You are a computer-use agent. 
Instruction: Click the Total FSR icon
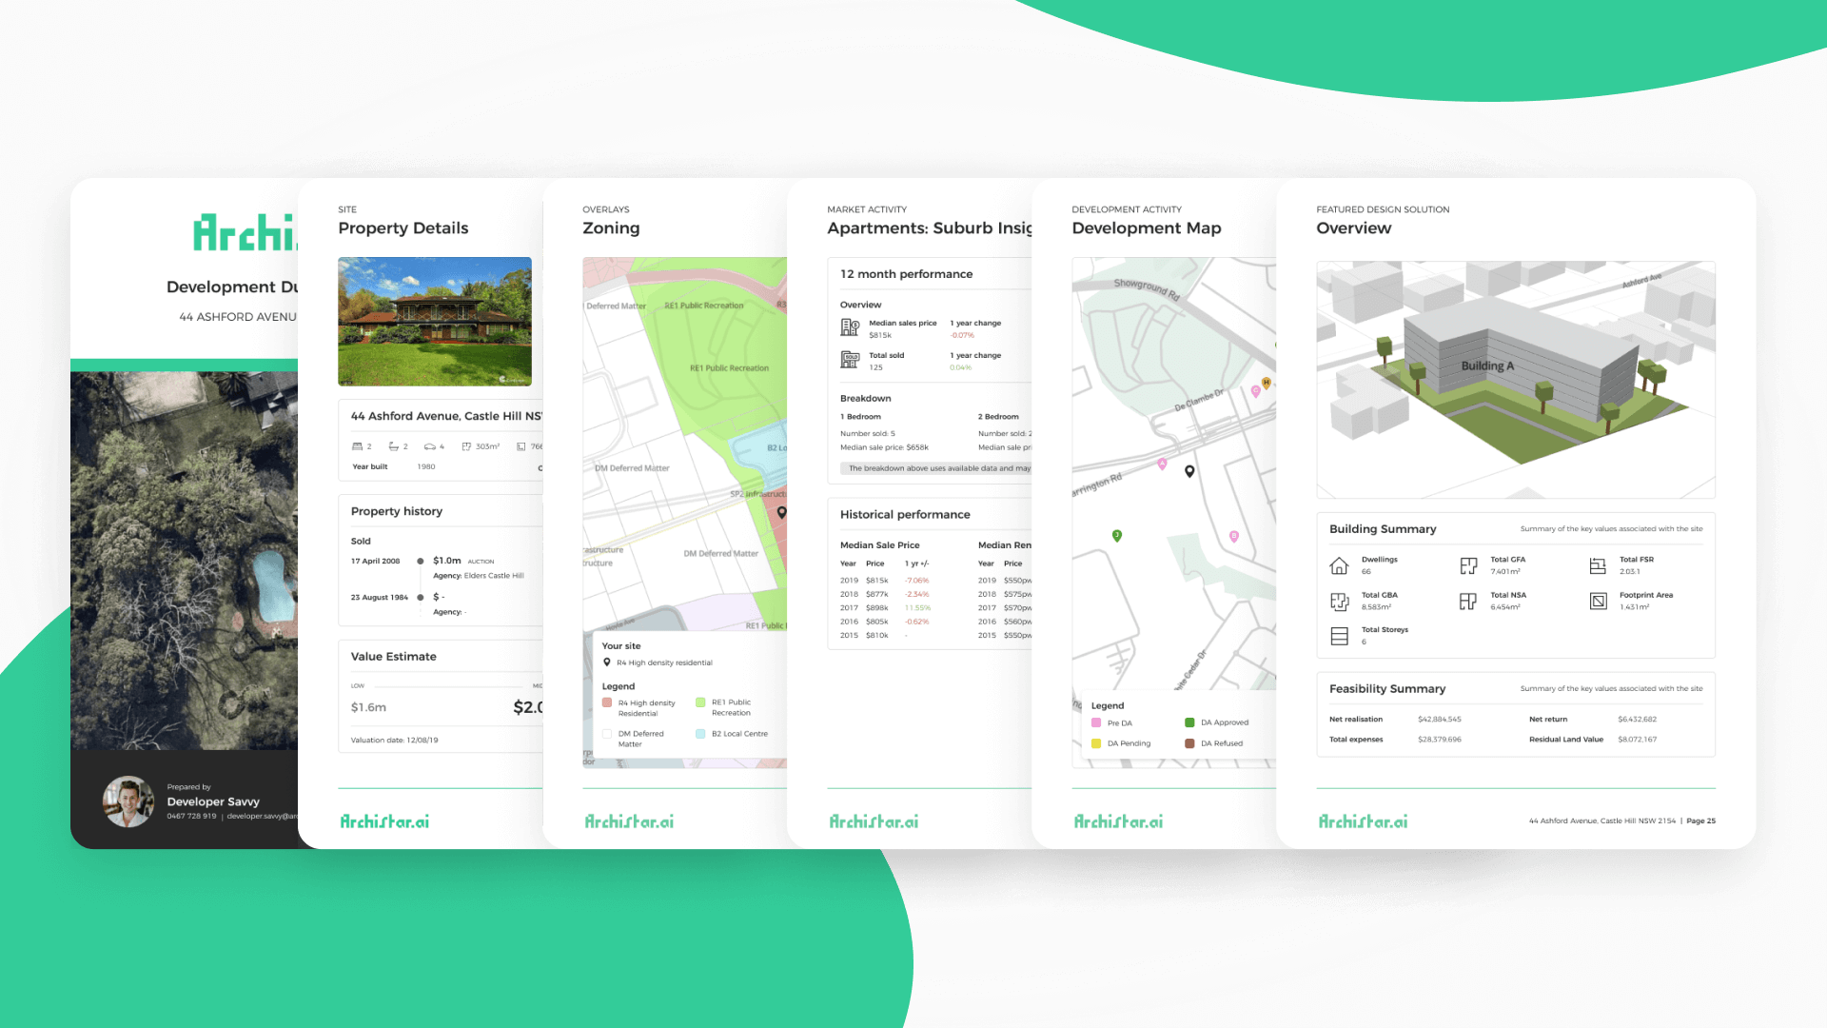(x=1598, y=566)
